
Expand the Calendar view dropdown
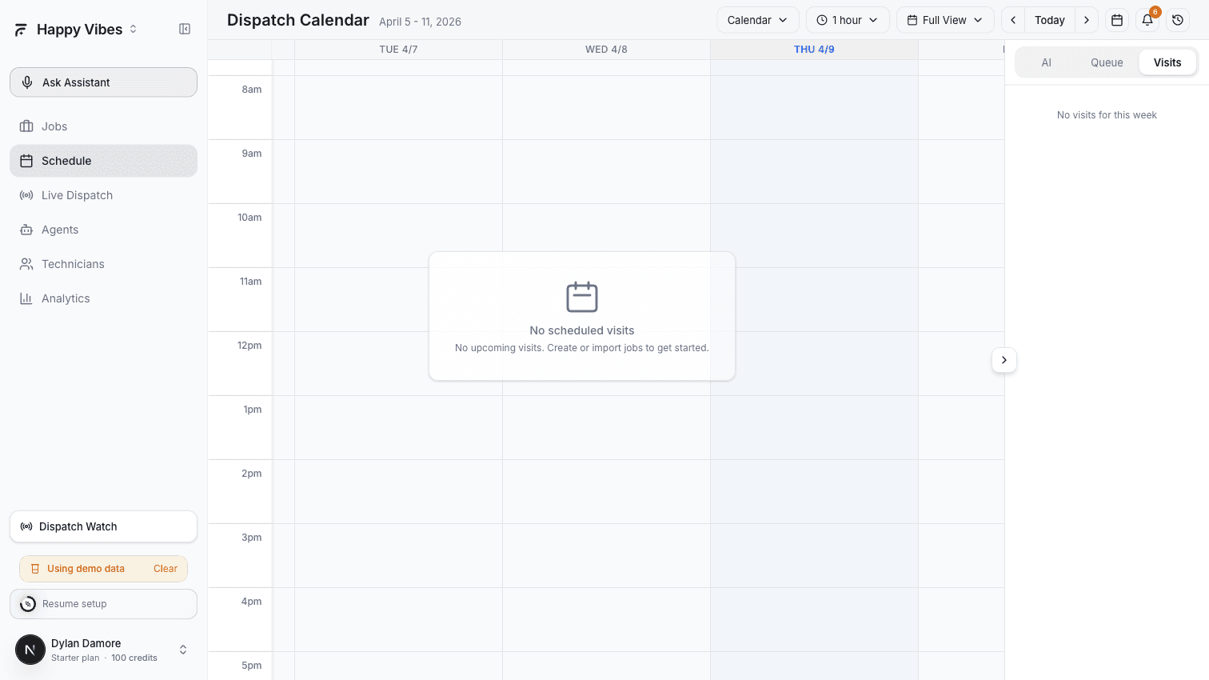click(756, 19)
